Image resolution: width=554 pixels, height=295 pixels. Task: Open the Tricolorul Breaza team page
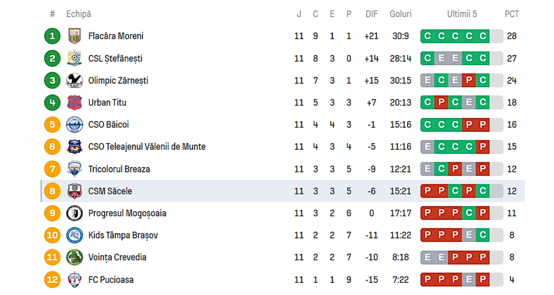pos(119,169)
